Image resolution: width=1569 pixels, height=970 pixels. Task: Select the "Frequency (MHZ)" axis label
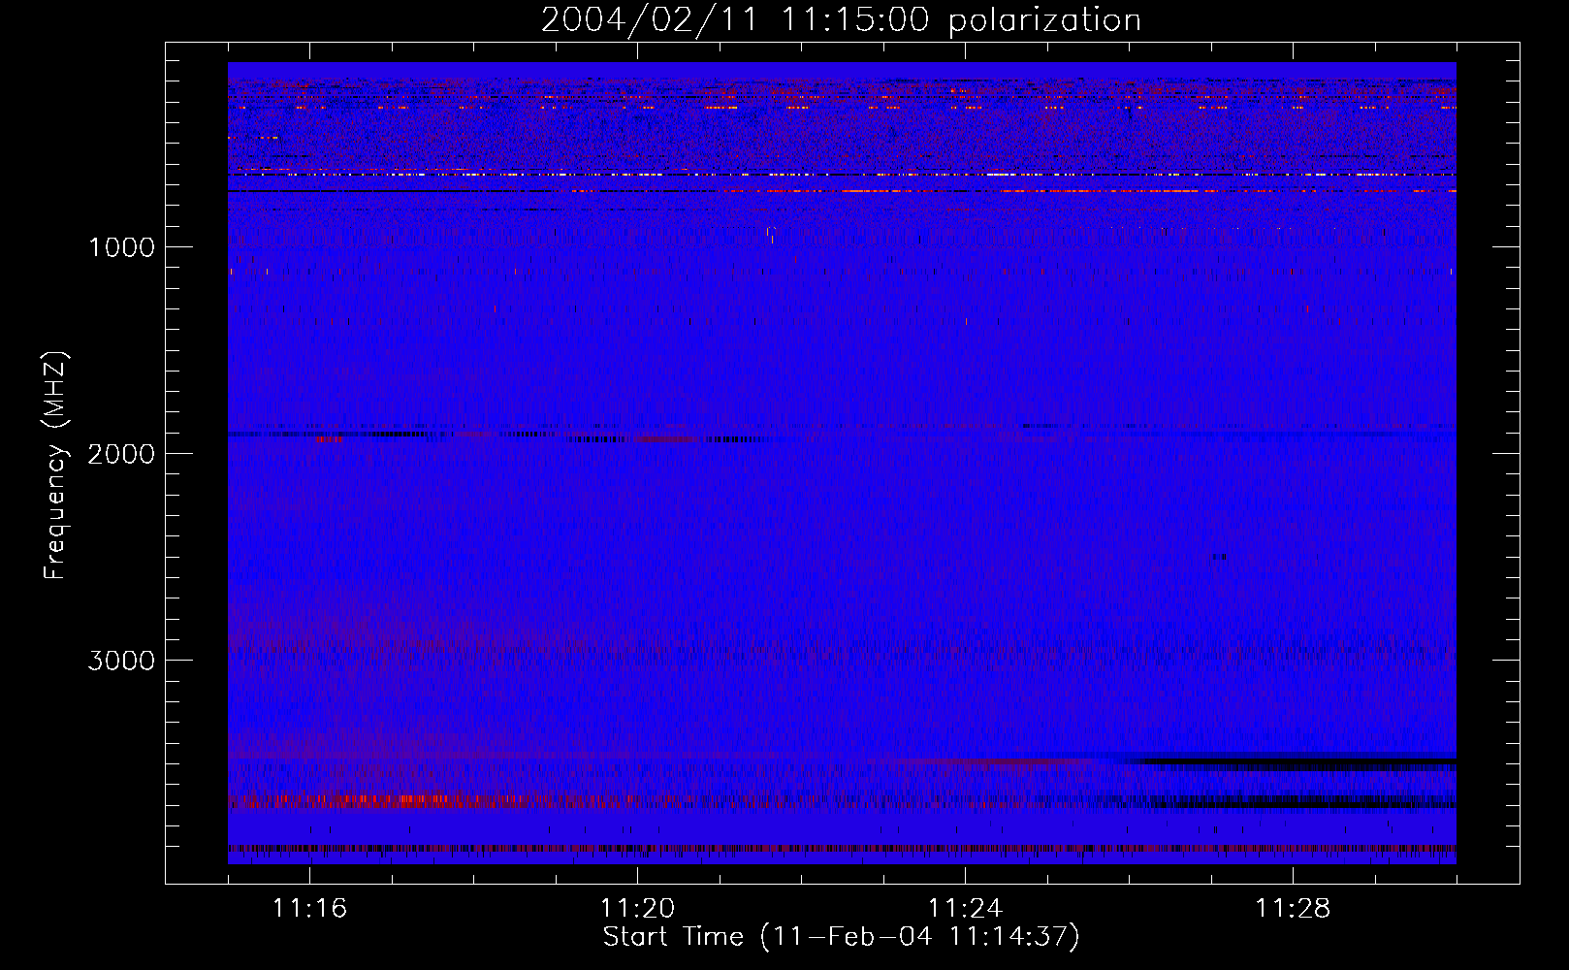pos(56,466)
